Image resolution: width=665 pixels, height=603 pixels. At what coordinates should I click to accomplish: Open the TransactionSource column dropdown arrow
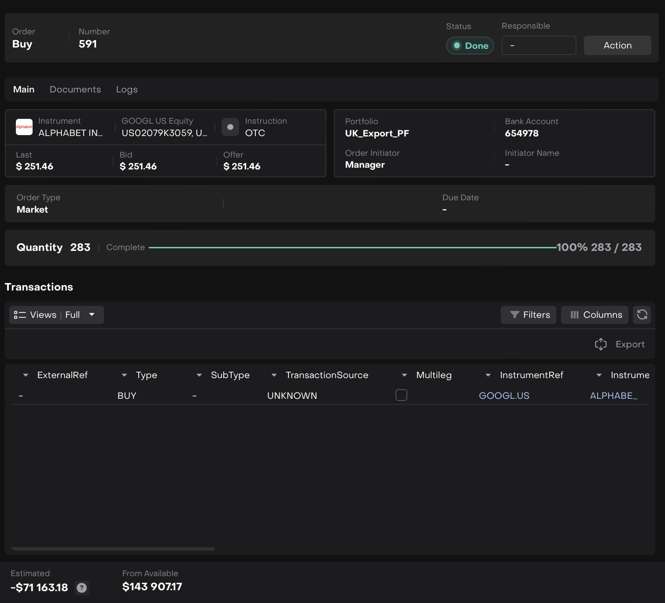click(274, 375)
